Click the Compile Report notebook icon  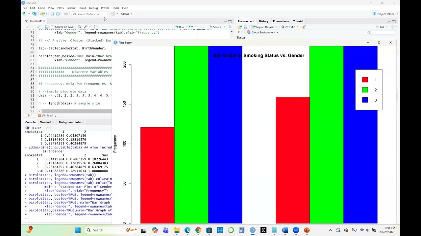point(96,27)
